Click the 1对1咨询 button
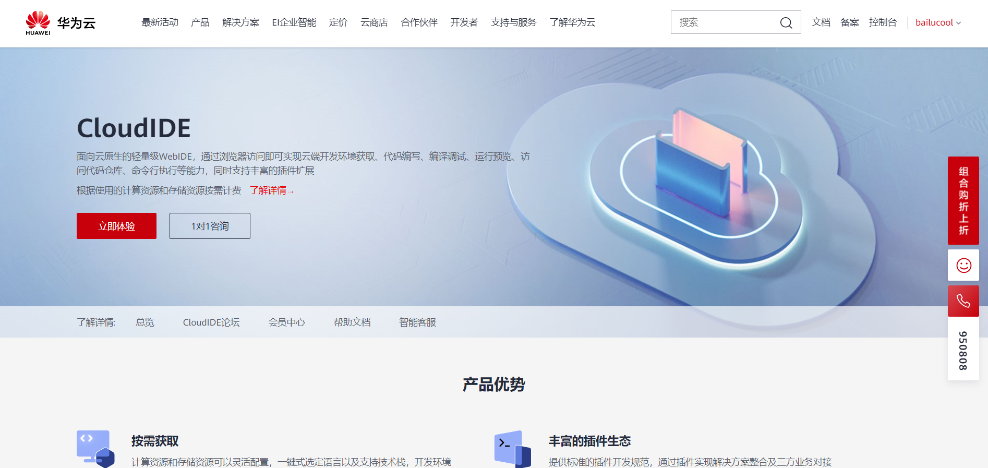 [210, 226]
